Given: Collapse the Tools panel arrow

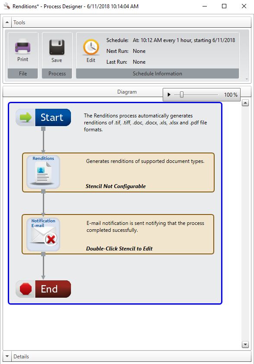Looking at the screenshot, I should [7, 22].
